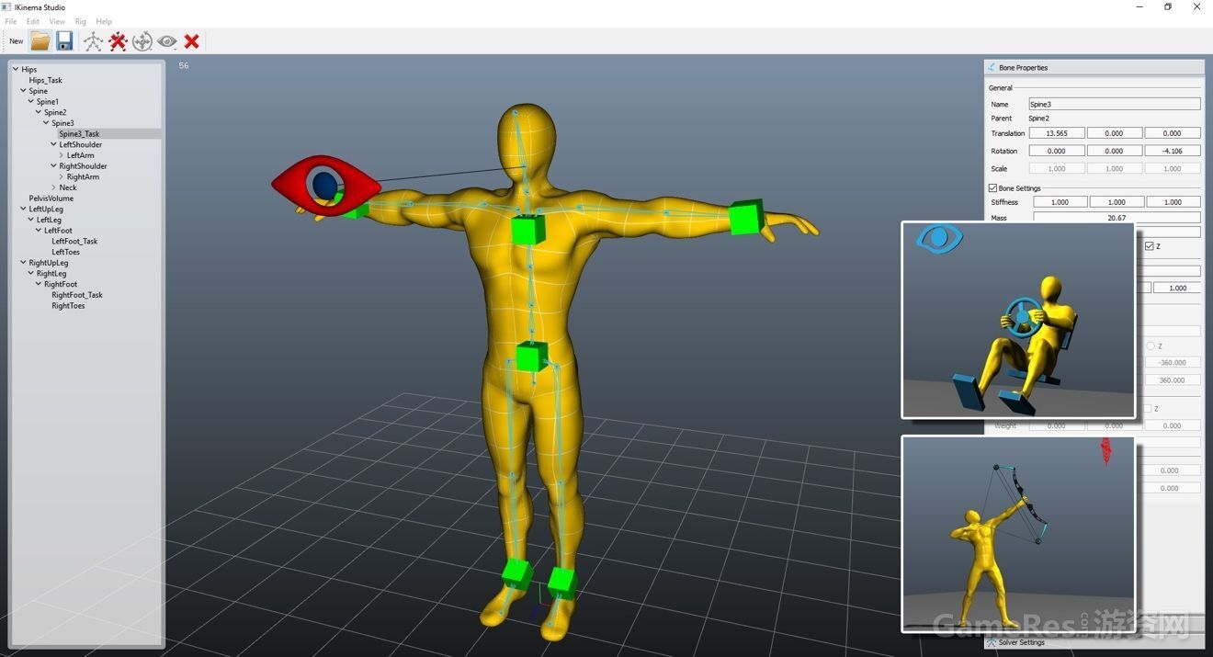The image size is (1213, 657).
Task: Select LeftFoot_Task in the hierarchy
Action: [74, 242]
